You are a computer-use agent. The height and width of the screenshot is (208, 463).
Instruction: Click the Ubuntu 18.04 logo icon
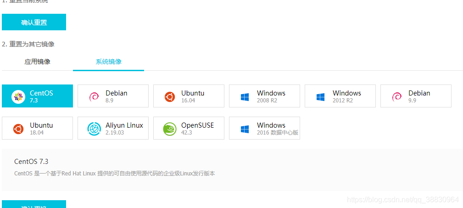[x=18, y=129]
